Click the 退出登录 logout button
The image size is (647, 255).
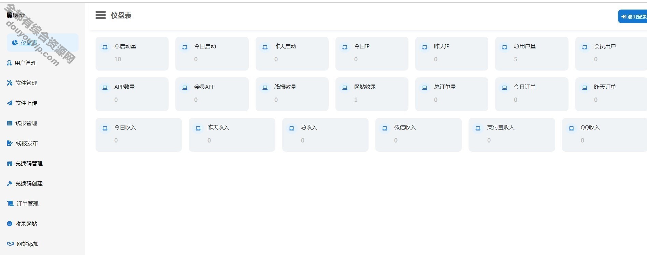click(x=632, y=16)
